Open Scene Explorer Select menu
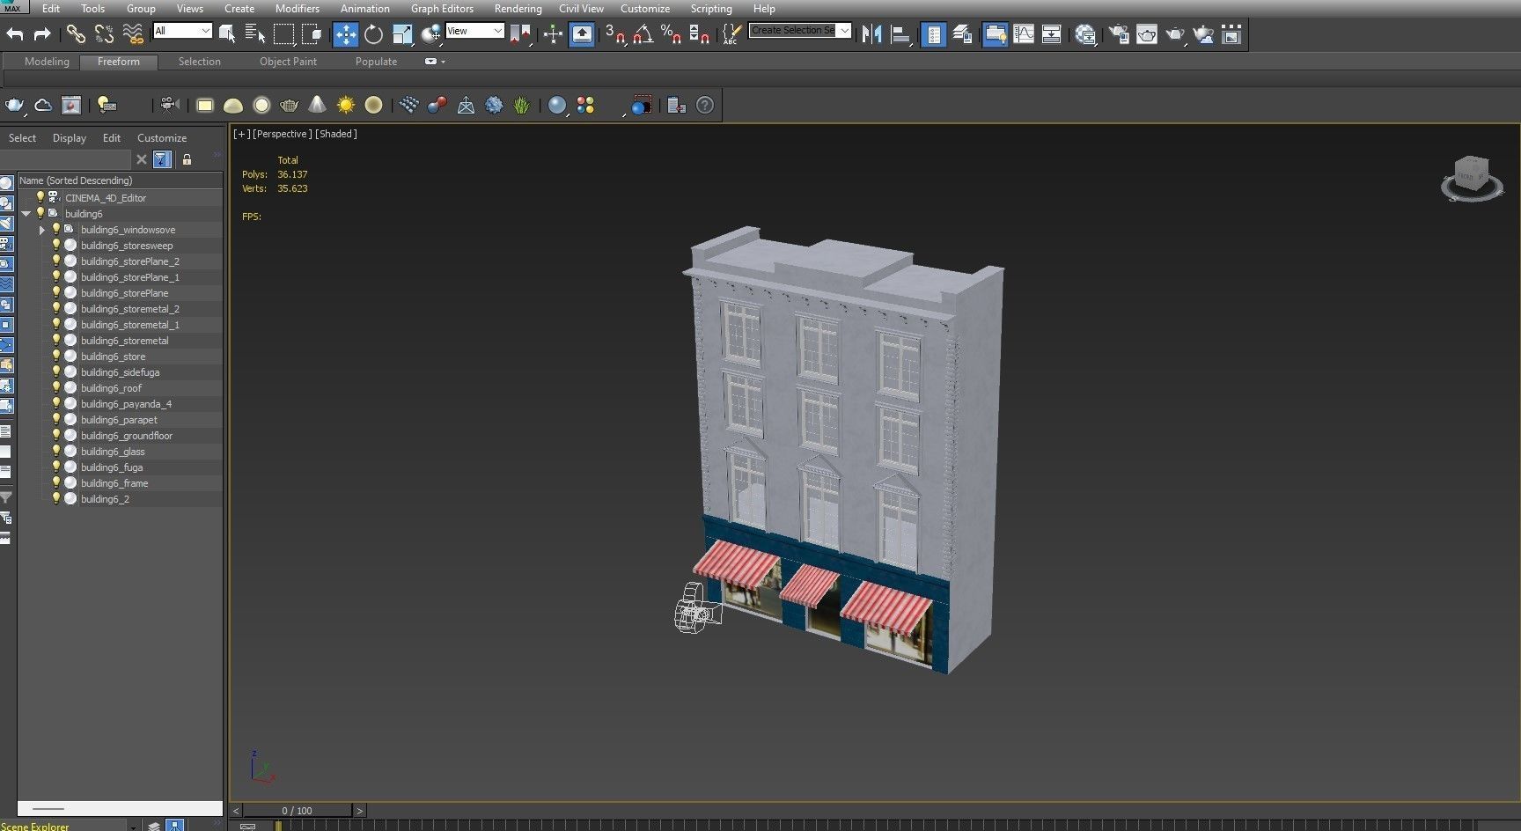The width and height of the screenshot is (1521, 831). click(x=22, y=138)
